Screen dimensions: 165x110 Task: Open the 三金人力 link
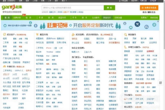(x=88, y=52)
